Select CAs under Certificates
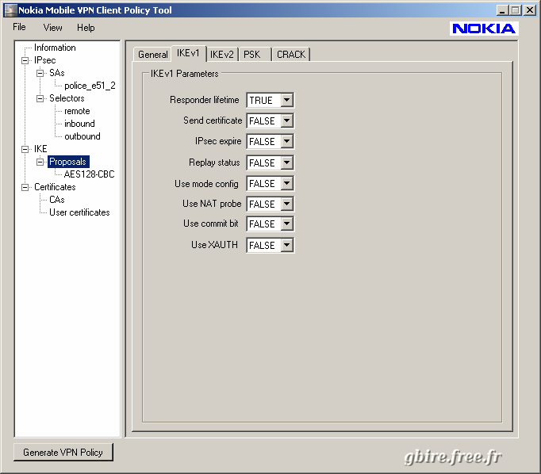 tap(57, 200)
